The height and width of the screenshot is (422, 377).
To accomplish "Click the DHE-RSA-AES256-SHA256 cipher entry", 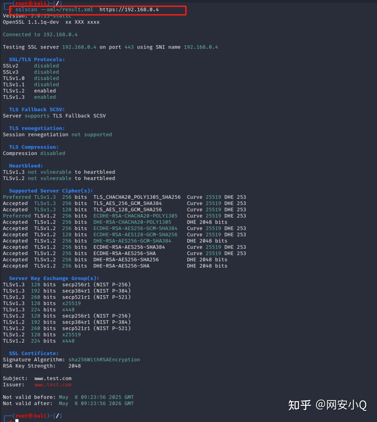I will tap(126, 260).
